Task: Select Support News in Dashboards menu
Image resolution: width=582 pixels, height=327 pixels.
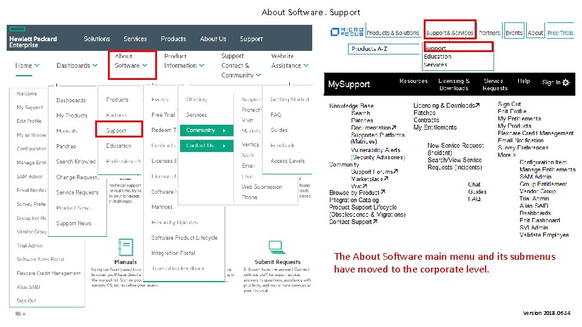Action: pos(73,223)
